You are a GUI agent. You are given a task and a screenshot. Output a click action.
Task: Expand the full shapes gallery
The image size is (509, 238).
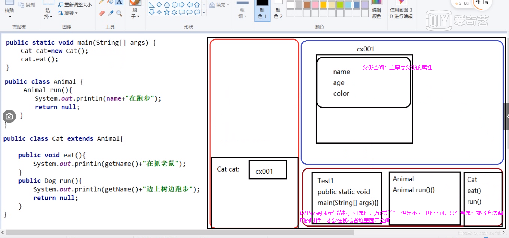[x=204, y=12]
